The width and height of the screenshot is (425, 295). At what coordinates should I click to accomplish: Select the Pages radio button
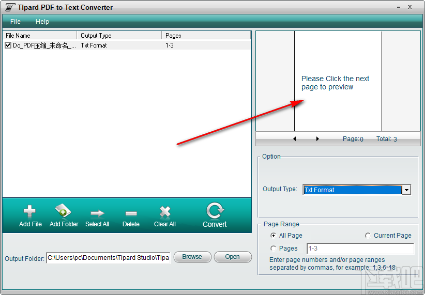point(273,248)
